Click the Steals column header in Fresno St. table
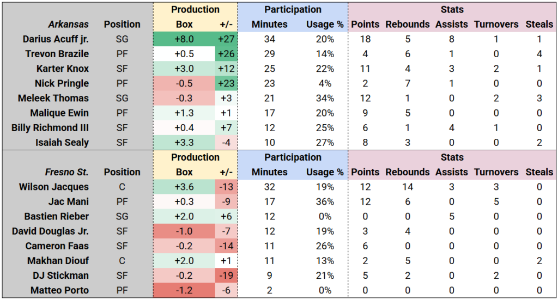 click(539, 172)
